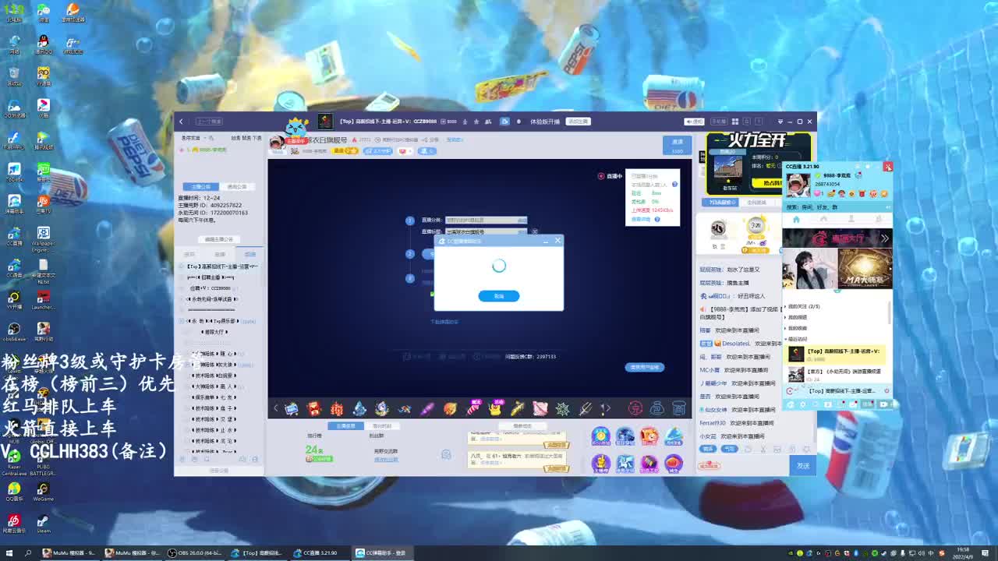Open the 直播大厅 banner in the contacts window
This screenshot has width=998, height=561.
tap(837, 238)
